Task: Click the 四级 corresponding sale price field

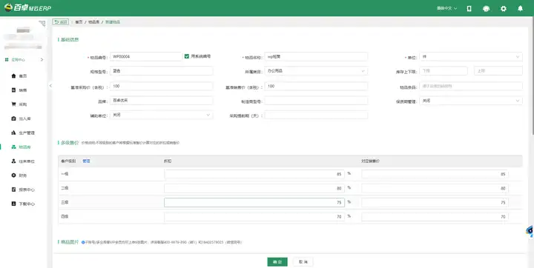Action: point(435,217)
